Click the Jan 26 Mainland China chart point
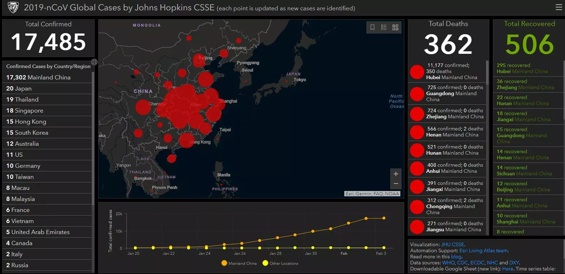Image resolution: width=565 pixels, height=274 pixels. [x=242, y=243]
